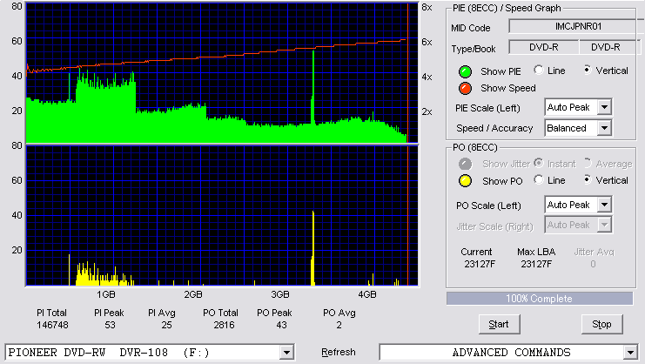Click the 100% Complete progress bar
This screenshot has width=645, height=364.
(x=540, y=299)
